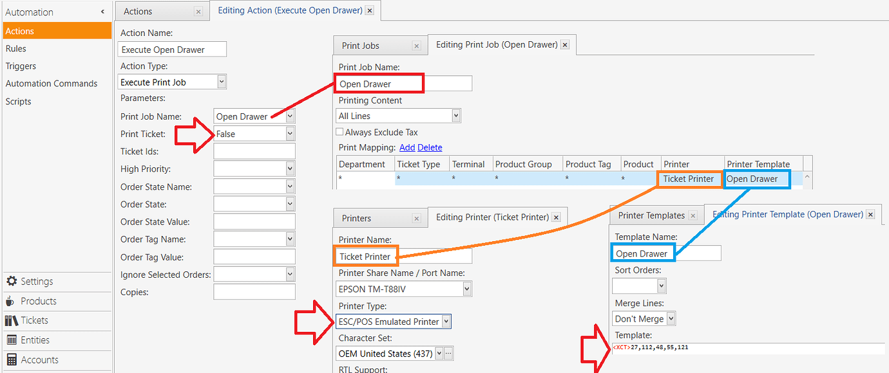
Task: Expand the Merge Lines dropdown
Action: pos(671,318)
